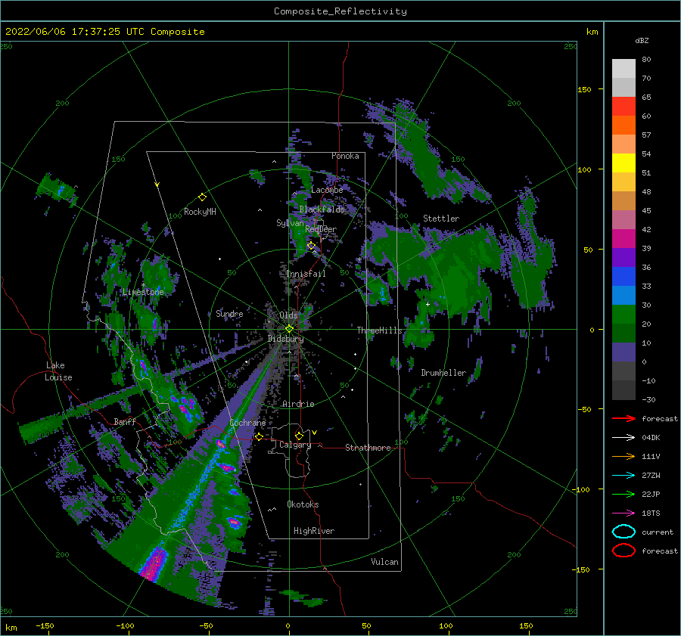Screen dimensions: 681x636
Task: Click the Stettler label
Action: [x=441, y=219]
